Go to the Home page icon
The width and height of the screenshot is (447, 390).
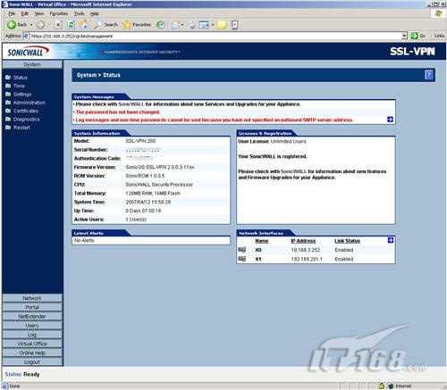(84, 25)
